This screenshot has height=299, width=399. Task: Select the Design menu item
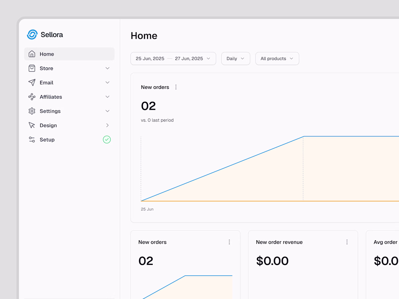click(69, 125)
